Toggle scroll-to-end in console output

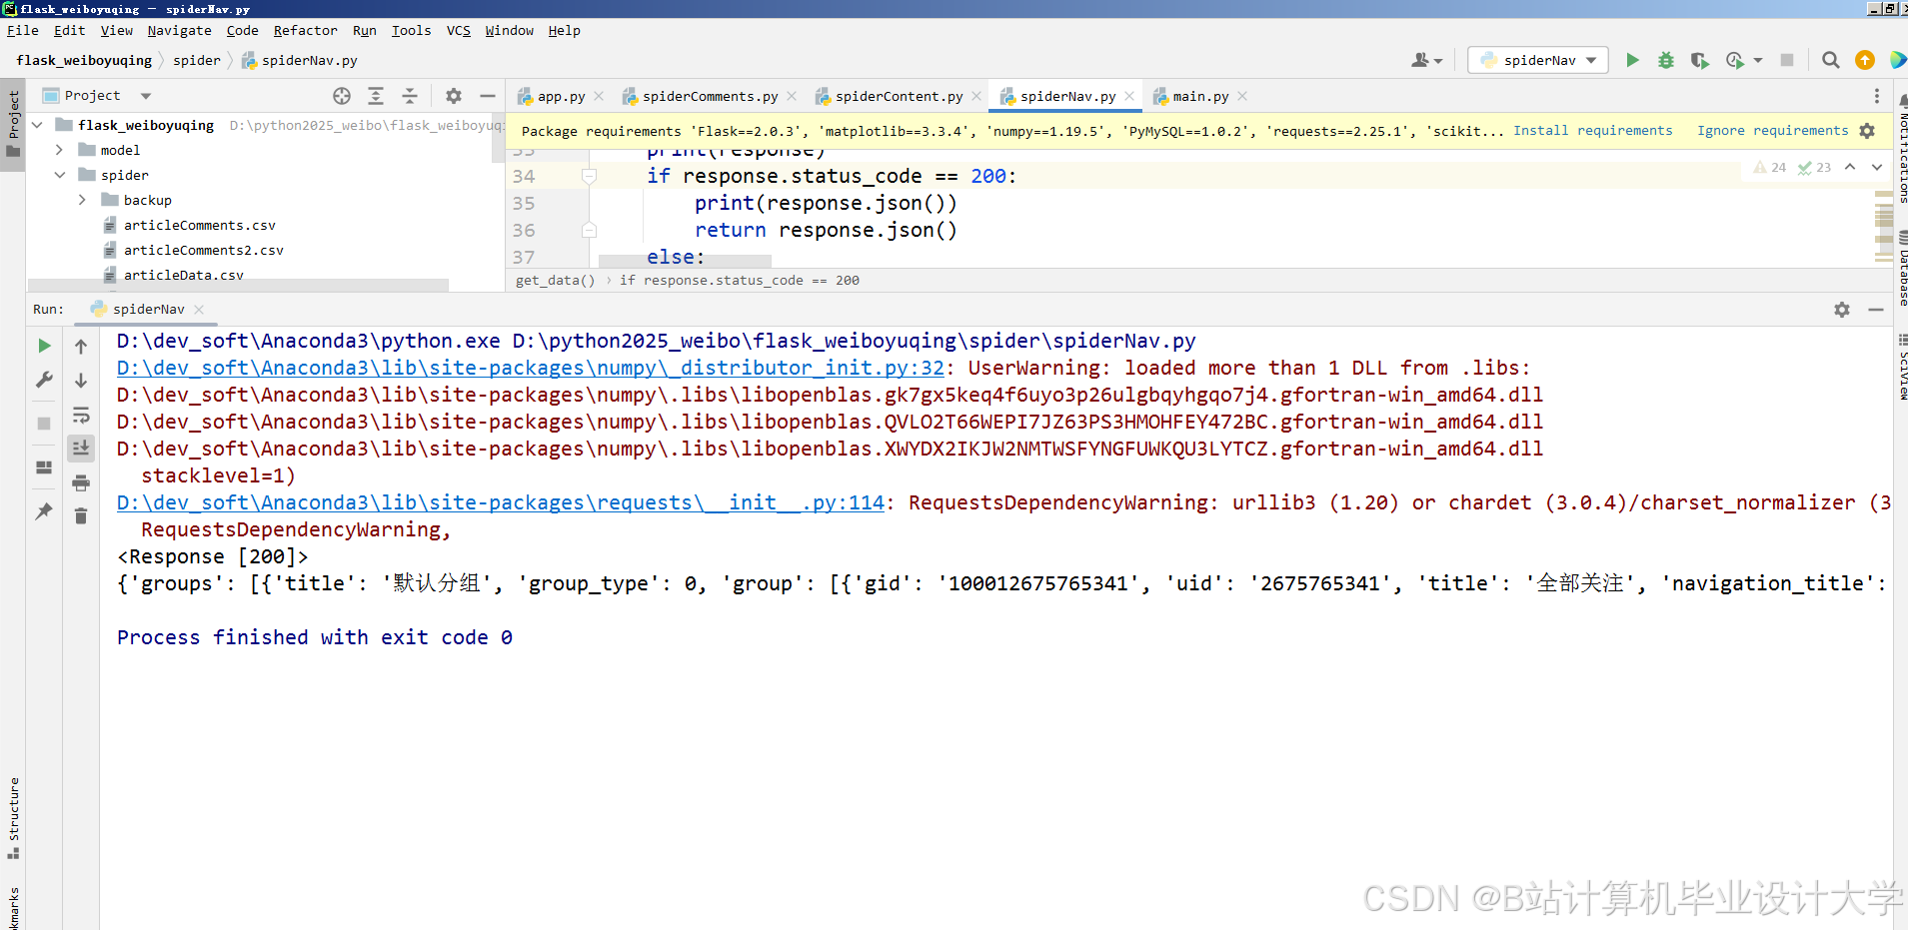(x=81, y=448)
